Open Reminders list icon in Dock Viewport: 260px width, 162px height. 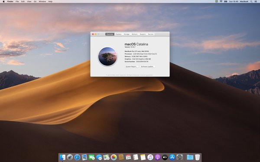136,157
